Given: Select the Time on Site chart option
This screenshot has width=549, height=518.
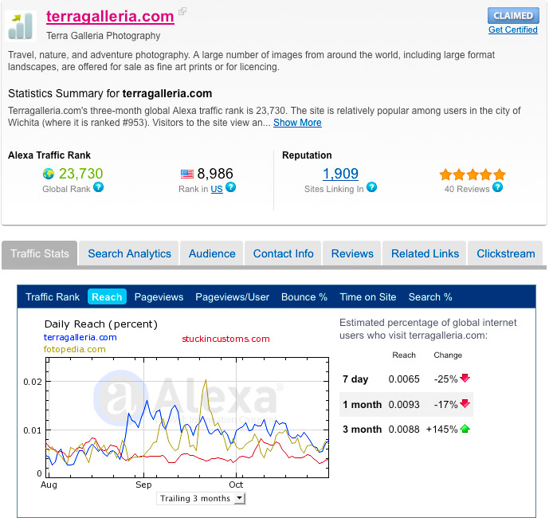Looking at the screenshot, I should [x=368, y=297].
